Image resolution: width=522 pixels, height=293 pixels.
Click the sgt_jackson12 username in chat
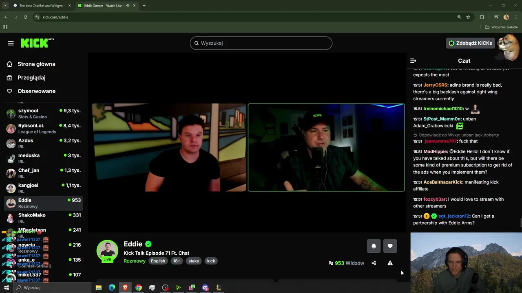pos(454,216)
